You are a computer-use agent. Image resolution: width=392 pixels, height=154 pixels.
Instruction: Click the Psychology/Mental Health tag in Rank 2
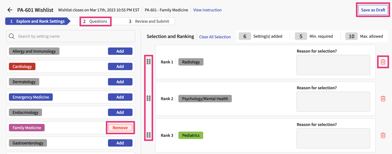point(205,99)
